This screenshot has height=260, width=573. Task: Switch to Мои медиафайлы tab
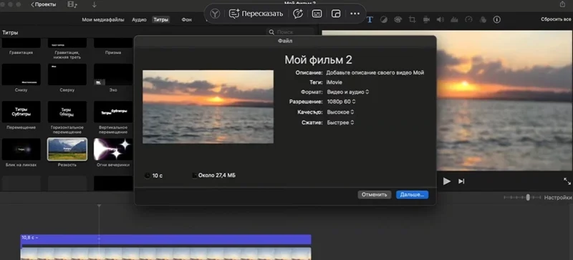(103, 20)
